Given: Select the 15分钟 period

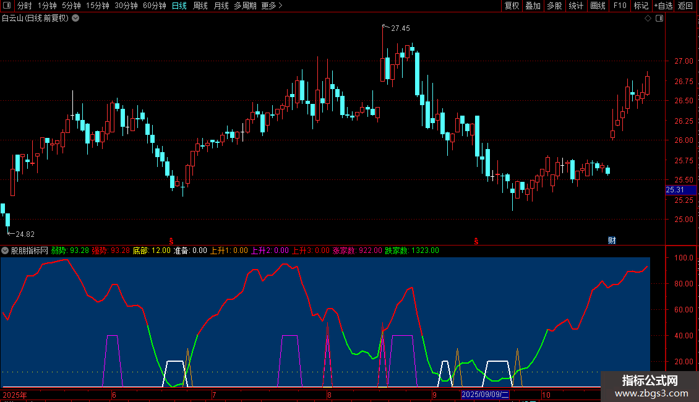Looking at the screenshot, I should pos(98,6).
